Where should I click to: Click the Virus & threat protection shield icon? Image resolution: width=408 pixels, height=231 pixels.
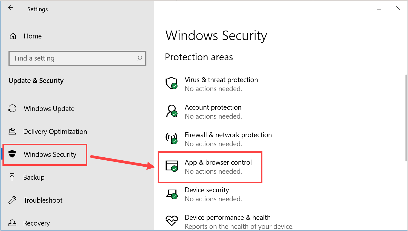pos(172,83)
